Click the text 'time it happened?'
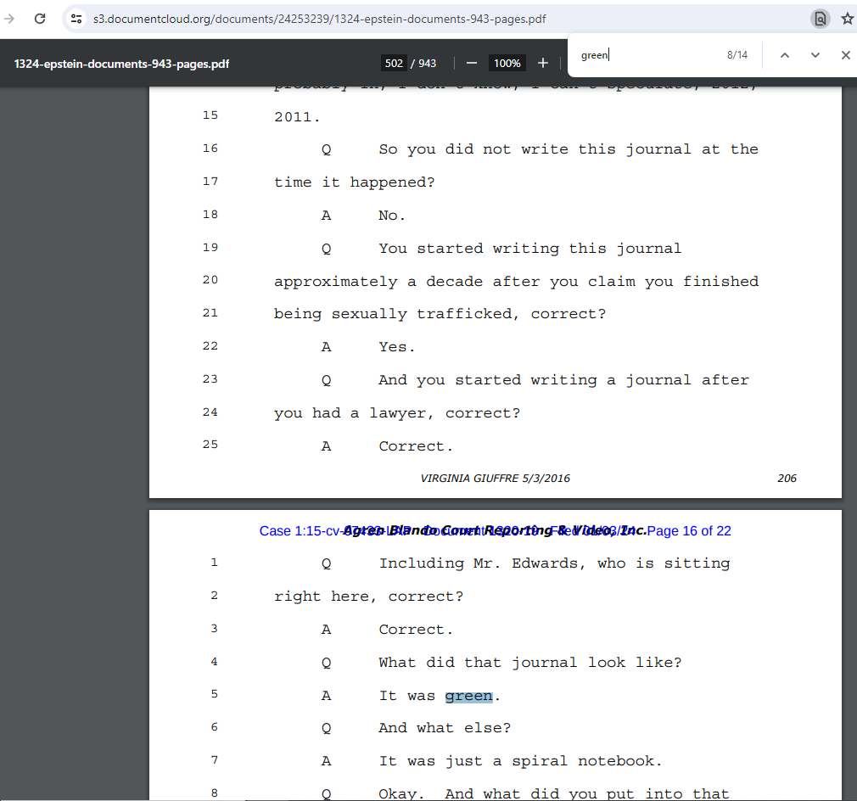857x801 pixels. click(354, 182)
